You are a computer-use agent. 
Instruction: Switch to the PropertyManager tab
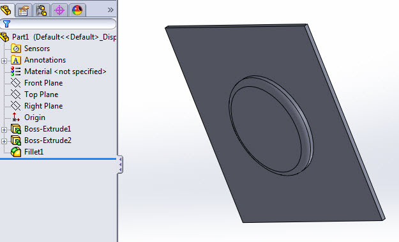[24, 10]
